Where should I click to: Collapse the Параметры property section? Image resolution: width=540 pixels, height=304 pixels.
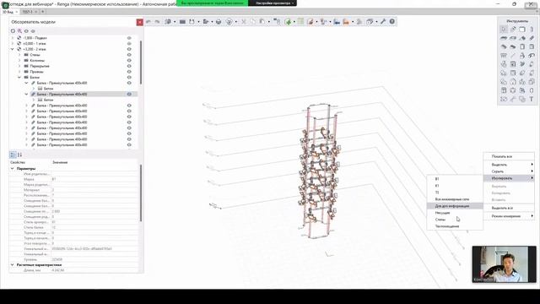tap(13, 169)
